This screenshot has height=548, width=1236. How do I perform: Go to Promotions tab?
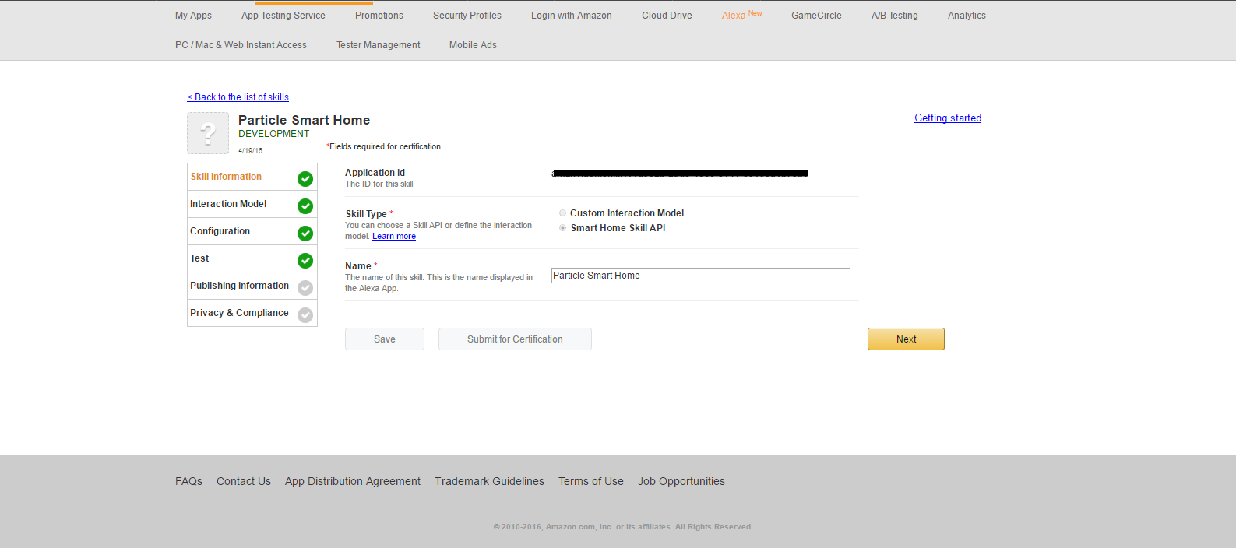(379, 16)
